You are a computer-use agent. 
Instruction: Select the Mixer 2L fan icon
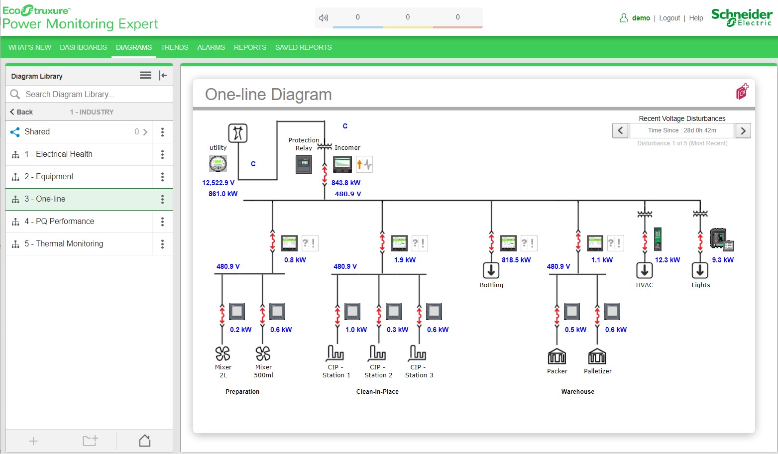[222, 353]
